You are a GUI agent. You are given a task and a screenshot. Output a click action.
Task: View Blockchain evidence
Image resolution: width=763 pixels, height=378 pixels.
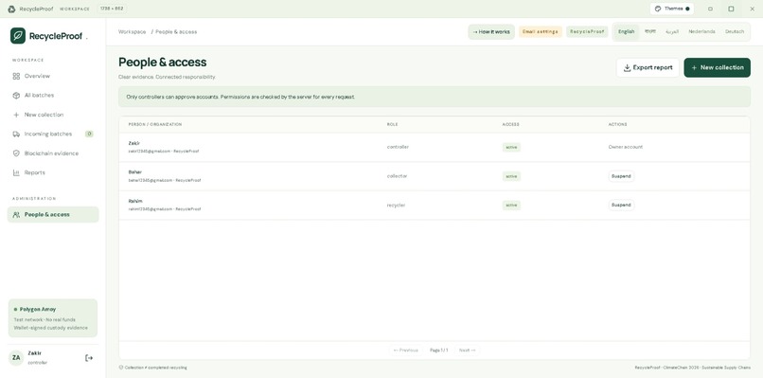tap(53, 153)
